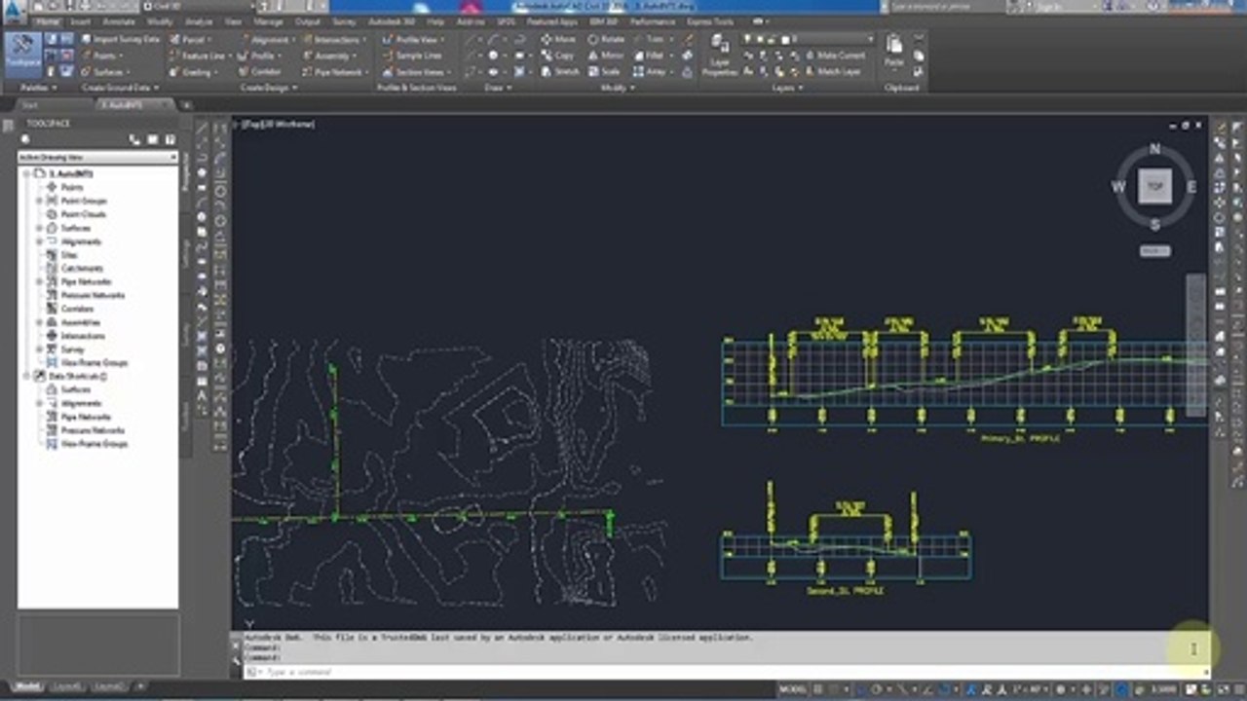Select the Move tool

(557, 40)
